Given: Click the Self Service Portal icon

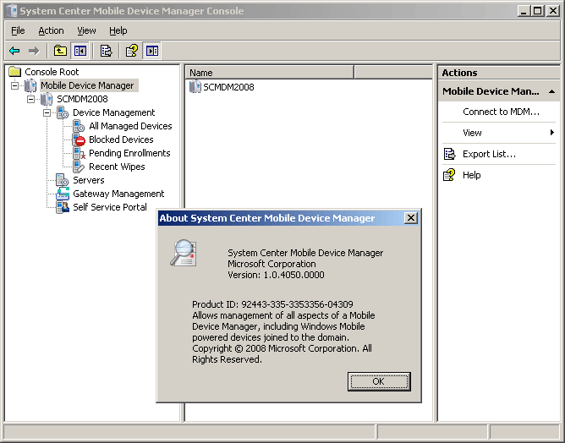Looking at the screenshot, I should (63, 207).
